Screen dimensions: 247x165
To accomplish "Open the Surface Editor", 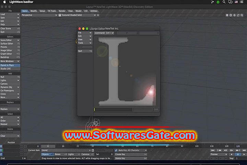I will (x=10, y=44).
